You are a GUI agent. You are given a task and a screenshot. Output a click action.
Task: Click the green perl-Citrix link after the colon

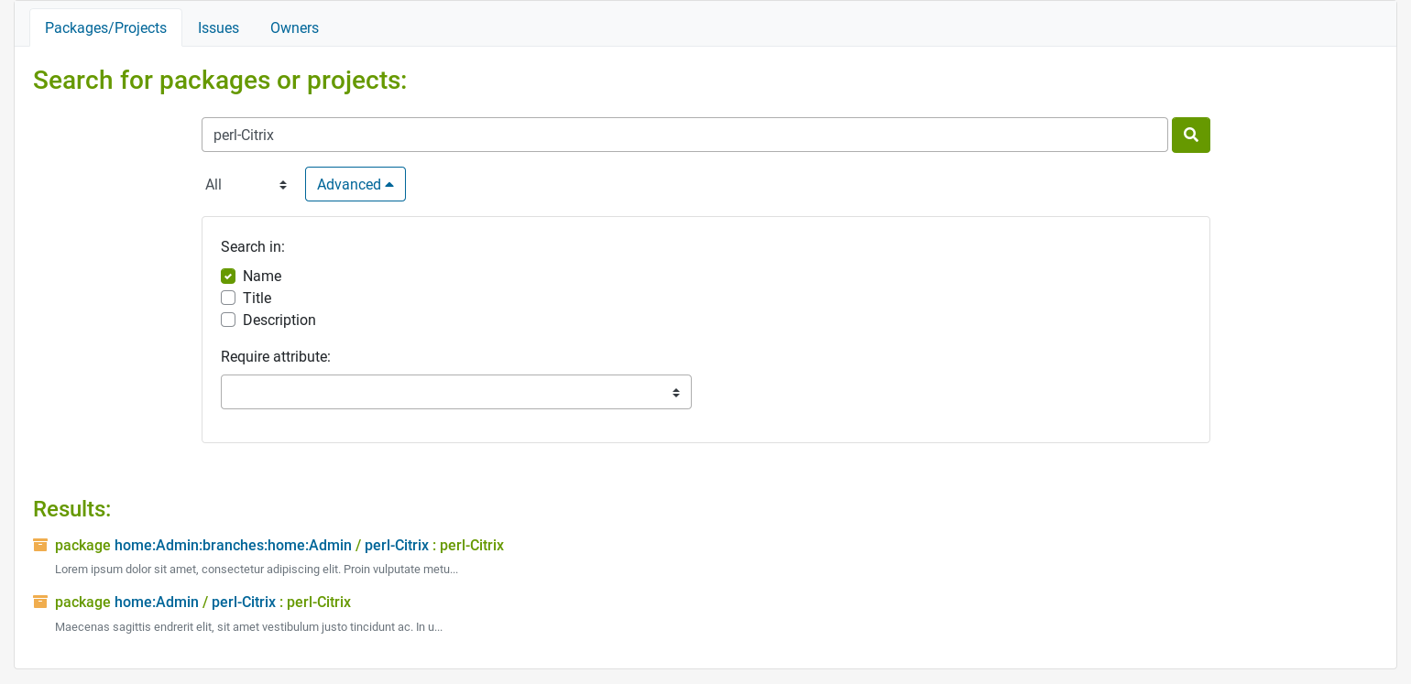click(471, 545)
